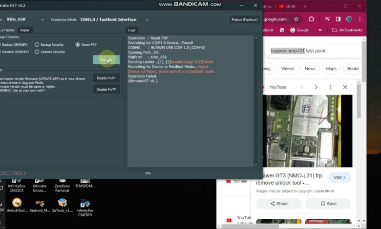
Task: Save the image with Save button
Action: [328, 204]
